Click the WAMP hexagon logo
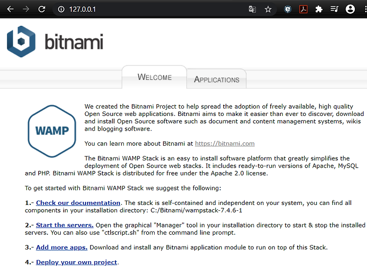 point(52,131)
